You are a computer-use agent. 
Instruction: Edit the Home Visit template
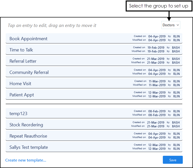[94, 83]
